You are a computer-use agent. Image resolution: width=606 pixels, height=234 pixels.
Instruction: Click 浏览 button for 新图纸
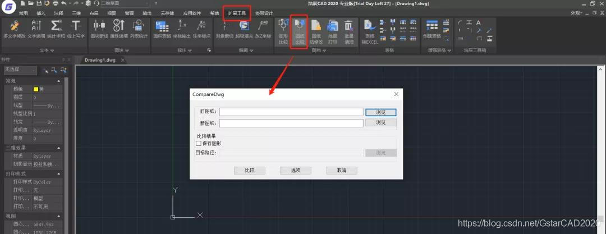(x=380, y=122)
